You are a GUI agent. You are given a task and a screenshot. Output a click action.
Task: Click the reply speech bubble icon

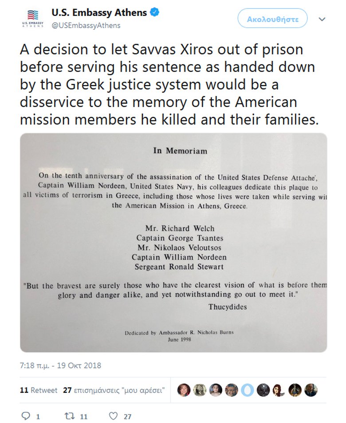point(26,416)
